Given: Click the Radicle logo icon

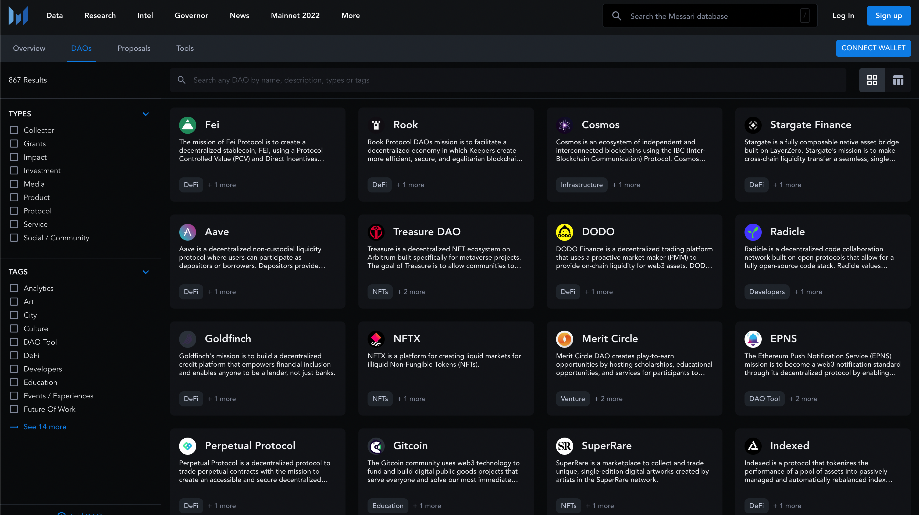Looking at the screenshot, I should tap(753, 232).
